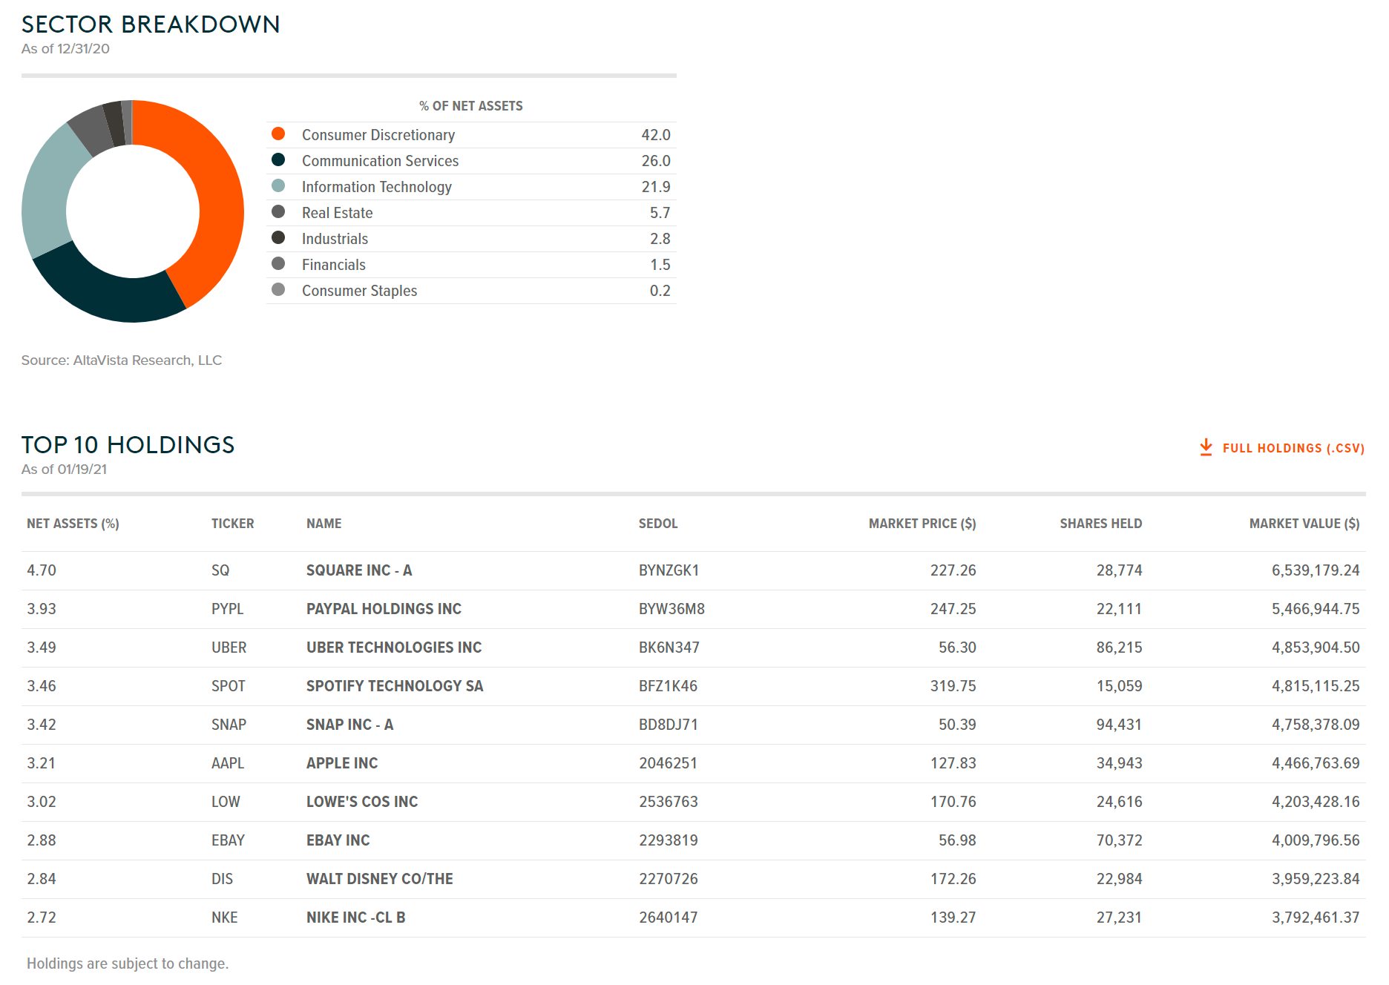Select the SPOTIFY TECHNOLOGY SA row name
This screenshot has height=985, width=1389.
(x=395, y=686)
